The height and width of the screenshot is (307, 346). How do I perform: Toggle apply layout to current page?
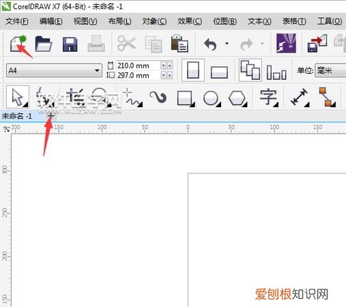click(x=276, y=72)
